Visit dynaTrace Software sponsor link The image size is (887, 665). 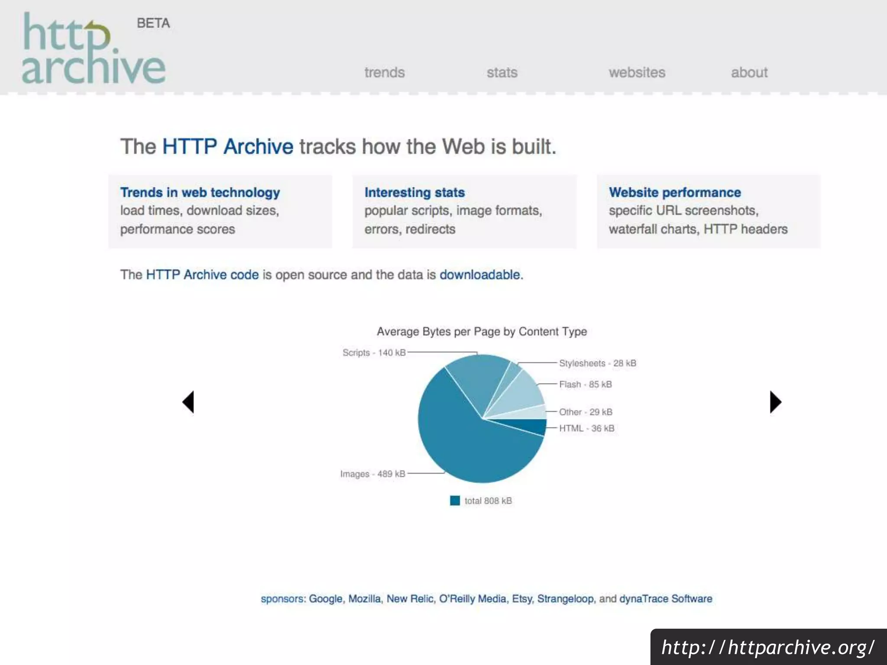click(x=666, y=599)
